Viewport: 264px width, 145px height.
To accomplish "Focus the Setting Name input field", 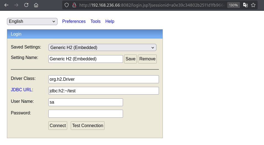I will point(86,59).
